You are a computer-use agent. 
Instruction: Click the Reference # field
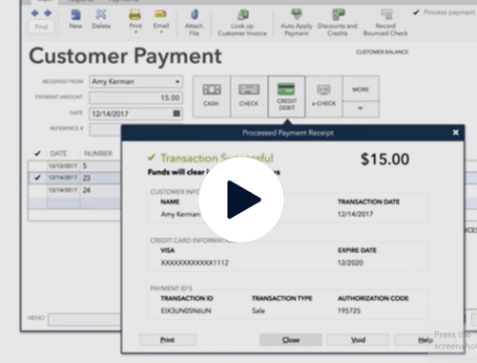click(x=105, y=130)
